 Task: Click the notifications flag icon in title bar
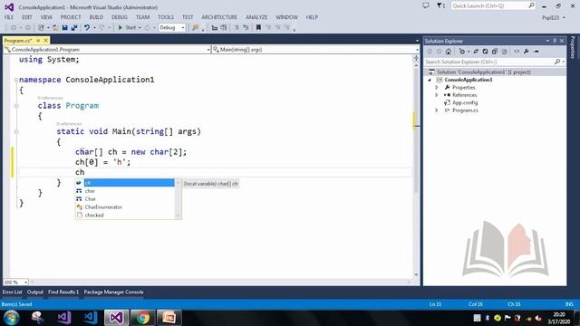[x=440, y=6]
